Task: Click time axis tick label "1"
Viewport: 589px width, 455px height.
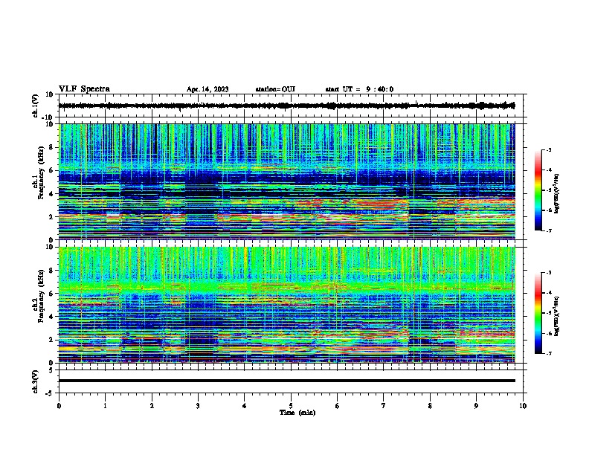Action: pyautogui.click(x=105, y=406)
